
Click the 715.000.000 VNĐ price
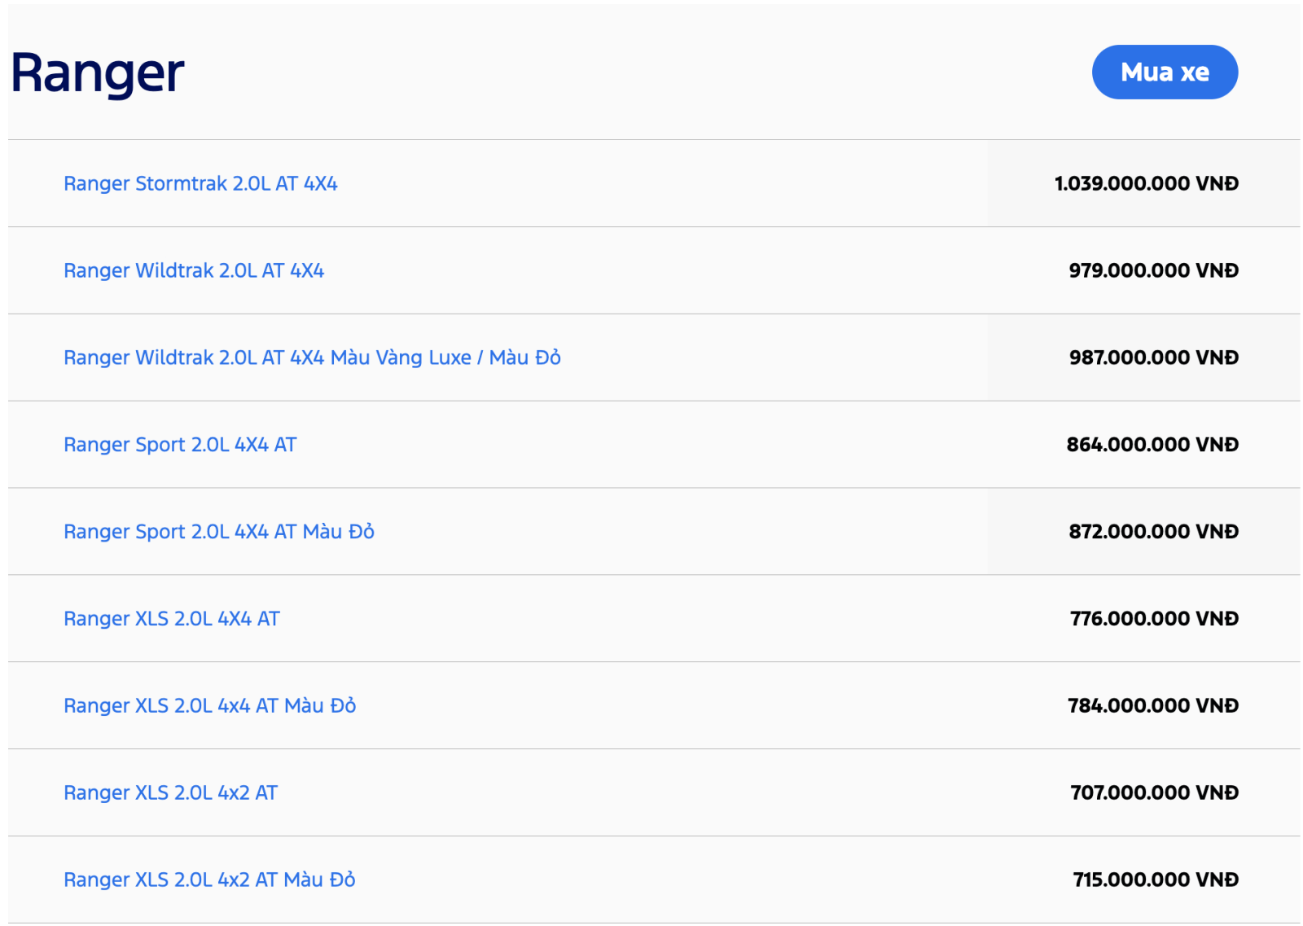(1156, 880)
